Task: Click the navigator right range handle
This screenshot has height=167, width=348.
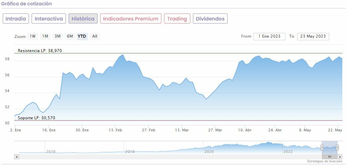Action: click(337, 148)
